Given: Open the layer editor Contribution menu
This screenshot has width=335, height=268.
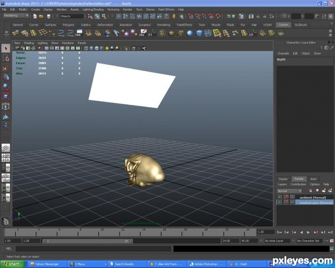Looking at the screenshot, I should [x=298, y=184].
